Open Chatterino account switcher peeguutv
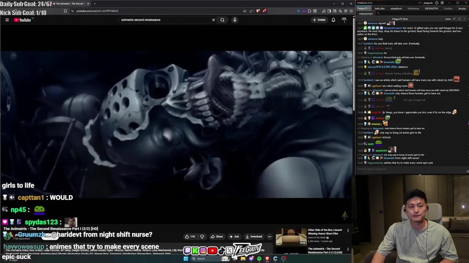Viewport: 469px width, 263px height. click(428, 3)
